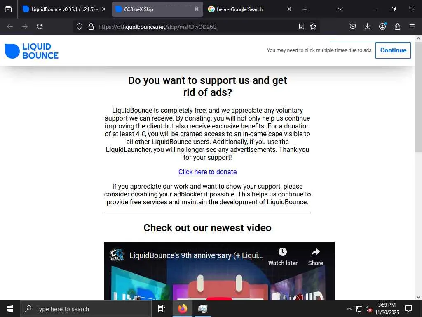This screenshot has width=422, height=317.
Task: Open Firefox application hamburger menu
Action: (x=412, y=26)
